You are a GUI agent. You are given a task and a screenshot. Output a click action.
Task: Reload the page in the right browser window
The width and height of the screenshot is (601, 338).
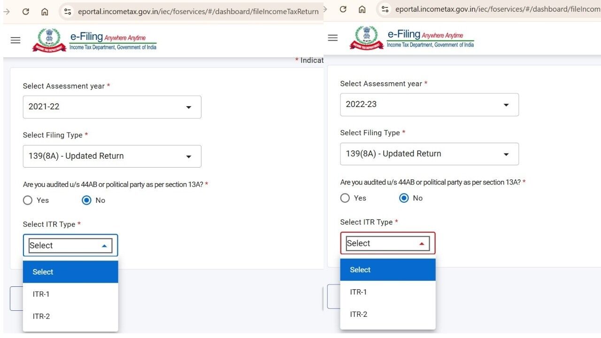343,9
